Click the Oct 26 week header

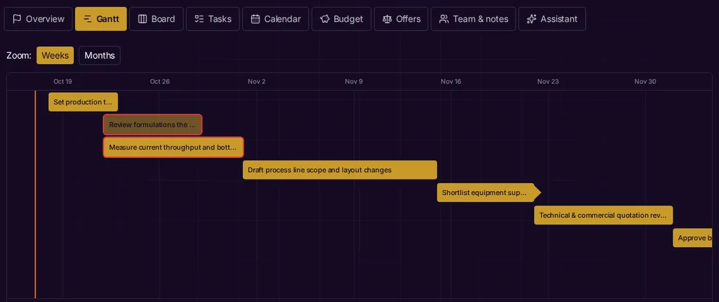(160, 82)
